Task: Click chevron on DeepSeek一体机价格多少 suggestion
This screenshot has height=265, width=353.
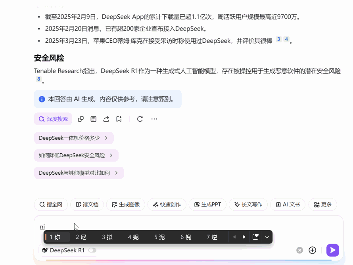Action: tap(106, 138)
